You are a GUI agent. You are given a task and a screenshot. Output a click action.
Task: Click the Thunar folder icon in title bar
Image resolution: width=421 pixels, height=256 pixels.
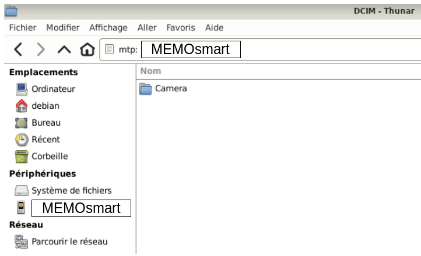(x=11, y=11)
